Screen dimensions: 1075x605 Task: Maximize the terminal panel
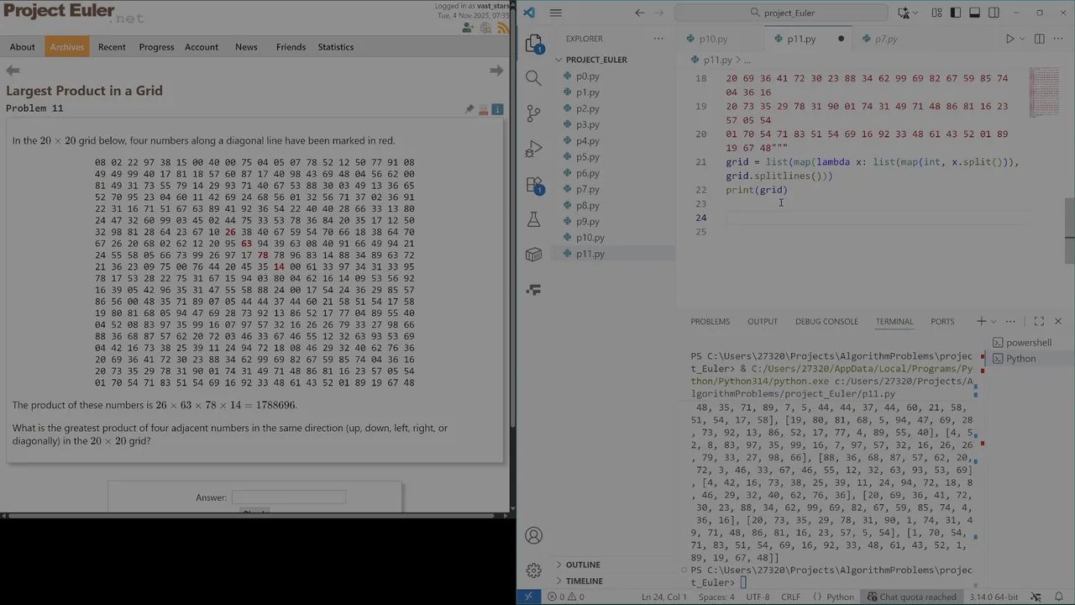click(x=1039, y=321)
